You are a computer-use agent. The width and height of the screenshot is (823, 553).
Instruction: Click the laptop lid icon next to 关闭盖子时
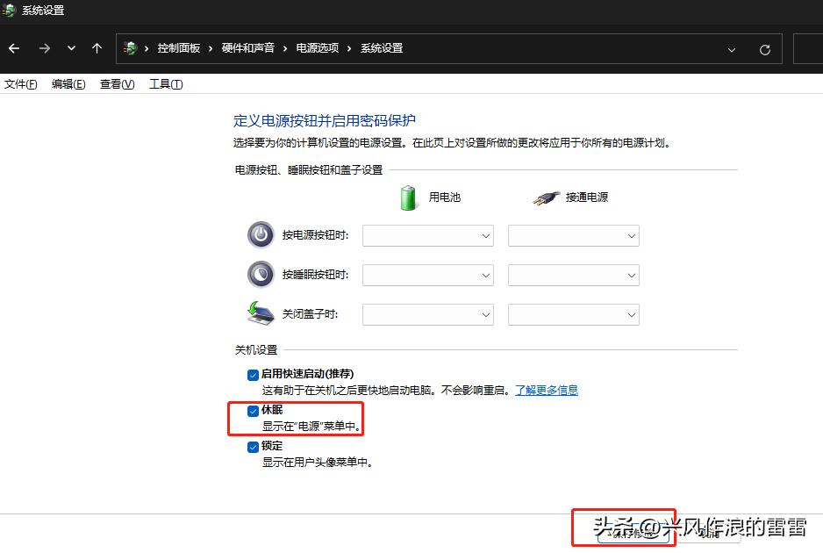click(x=258, y=313)
